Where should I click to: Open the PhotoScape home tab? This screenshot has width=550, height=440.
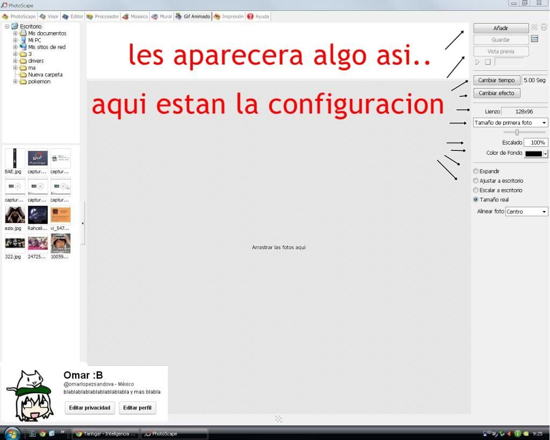coord(19,17)
